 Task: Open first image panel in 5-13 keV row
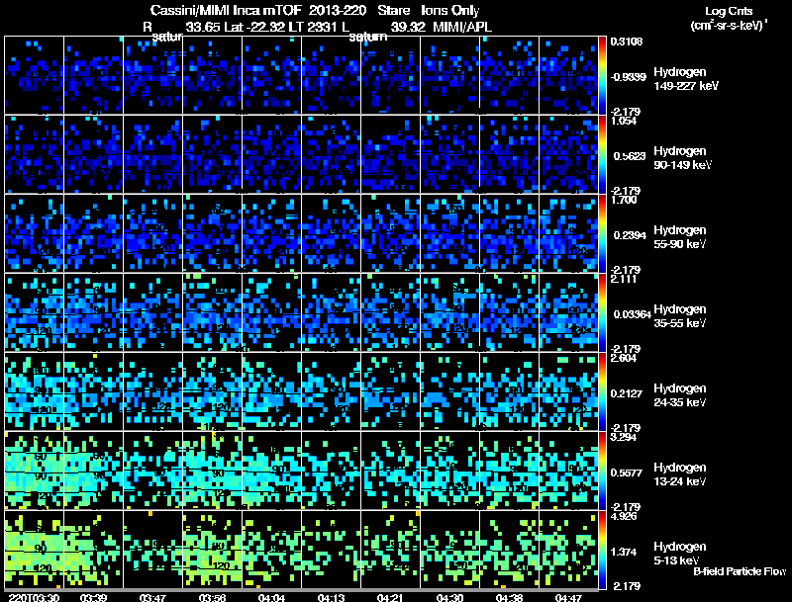click(x=35, y=550)
